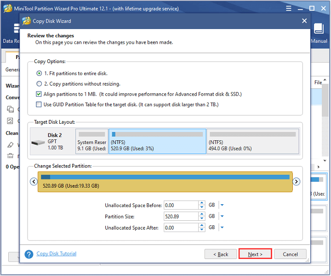Image resolution: width=331 pixels, height=276 pixels.
Task: Open the Manual book icon in main window
Action: tap(319, 29)
